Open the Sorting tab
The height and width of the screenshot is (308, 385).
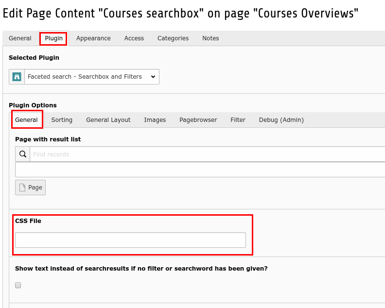[x=62, y=120]
